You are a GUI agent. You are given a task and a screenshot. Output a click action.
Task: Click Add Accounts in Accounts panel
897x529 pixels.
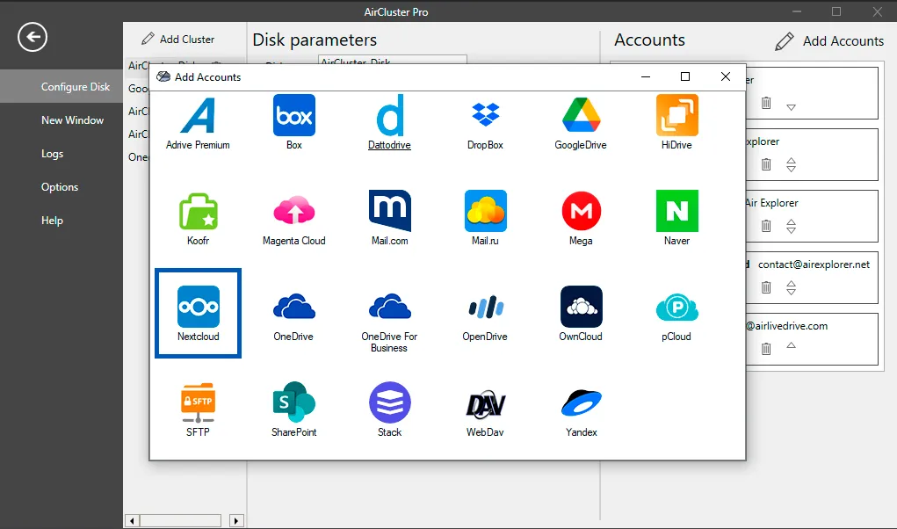(x=829, y=41)
